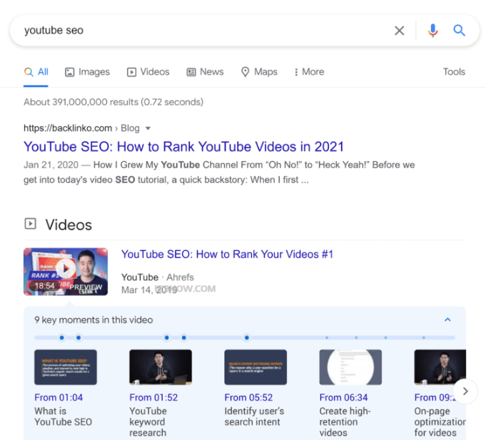Viewport: 486px width, 440px height.
Task: Play the Ahrefs video thumbnail preview
Action: 66,271
